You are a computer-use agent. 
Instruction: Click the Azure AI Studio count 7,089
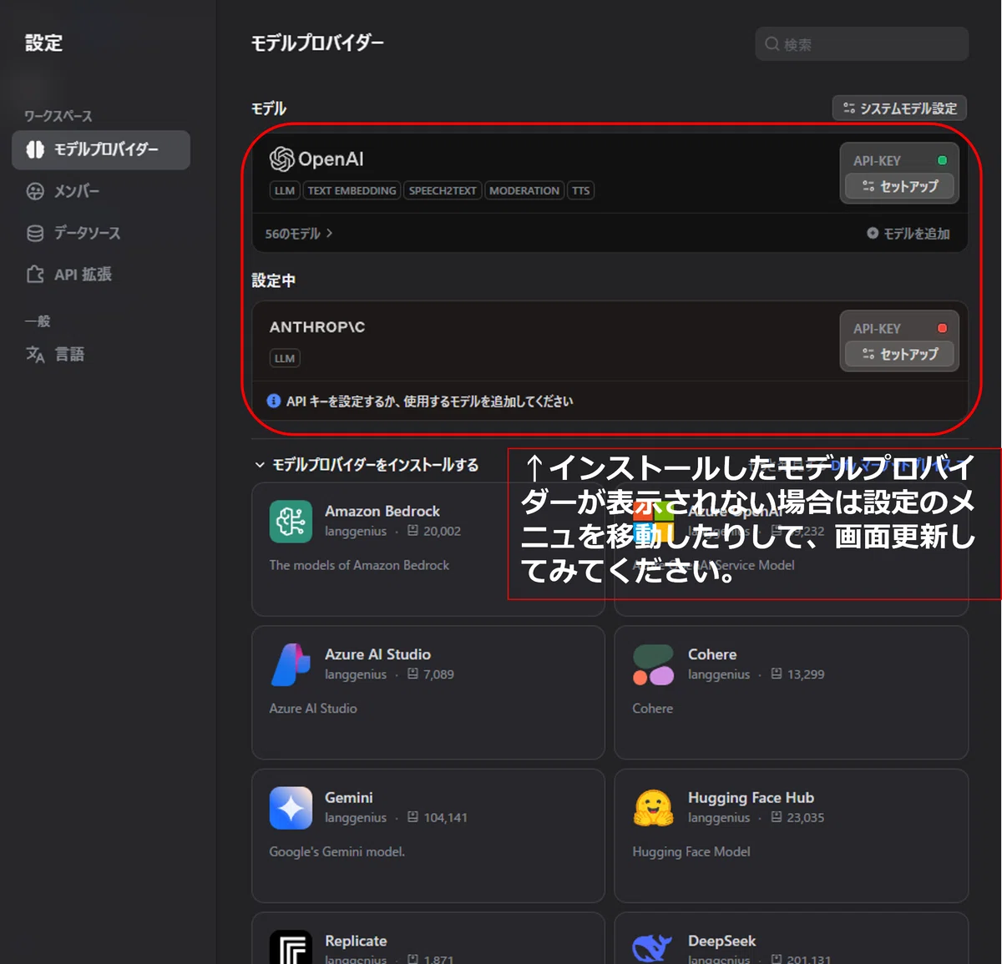(438, 674)
